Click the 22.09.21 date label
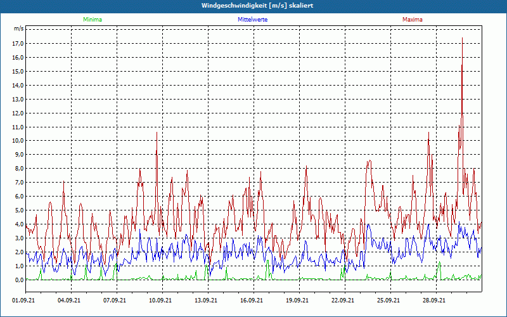 (342, 300)
